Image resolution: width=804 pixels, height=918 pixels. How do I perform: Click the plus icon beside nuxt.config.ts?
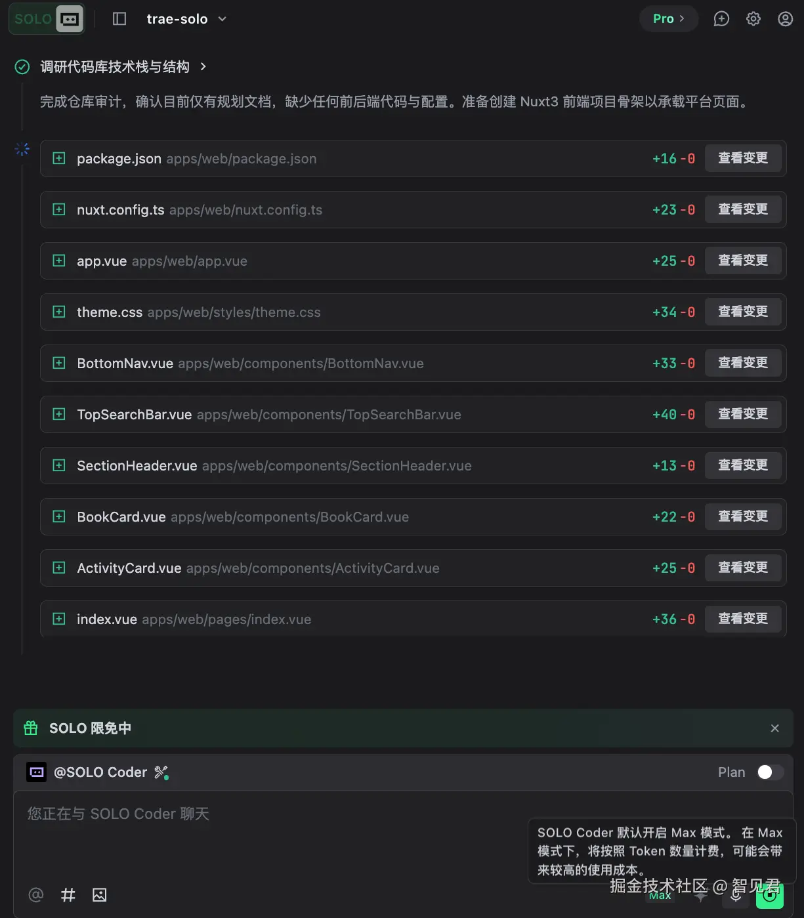(59, 209)
